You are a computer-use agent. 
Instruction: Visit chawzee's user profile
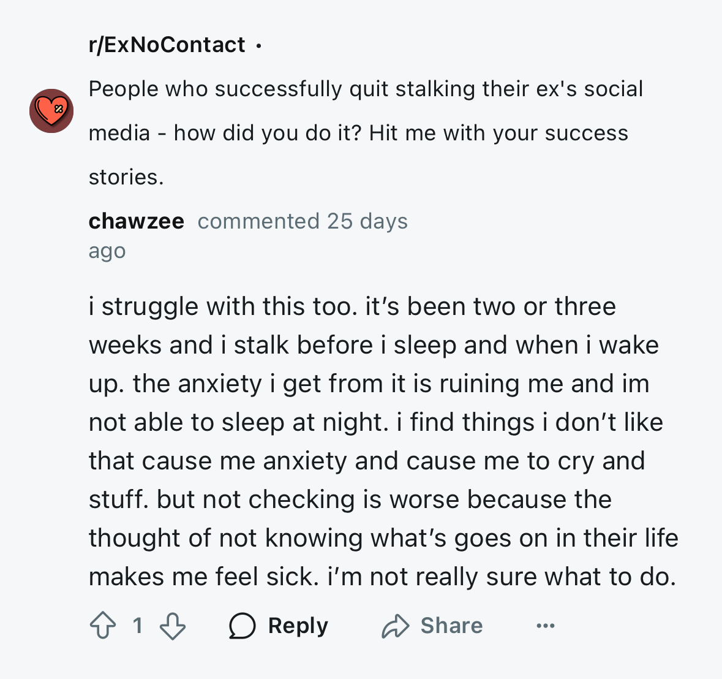tap(137, 221)
